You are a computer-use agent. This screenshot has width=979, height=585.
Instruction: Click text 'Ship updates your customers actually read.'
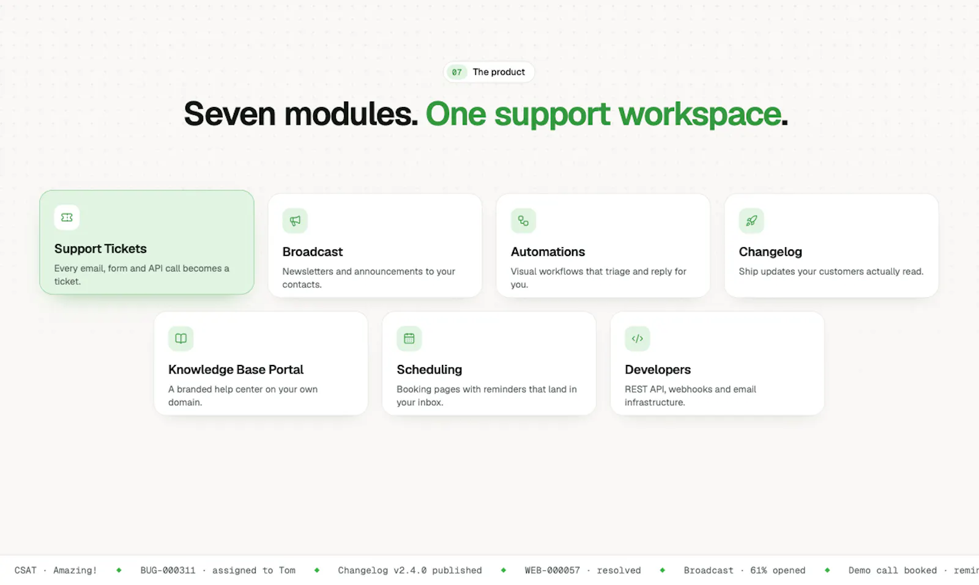coord(831,271)
